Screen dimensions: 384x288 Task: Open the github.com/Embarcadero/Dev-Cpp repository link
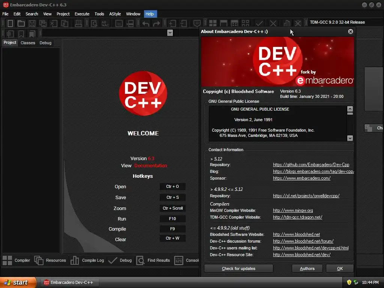coord(311,165)
